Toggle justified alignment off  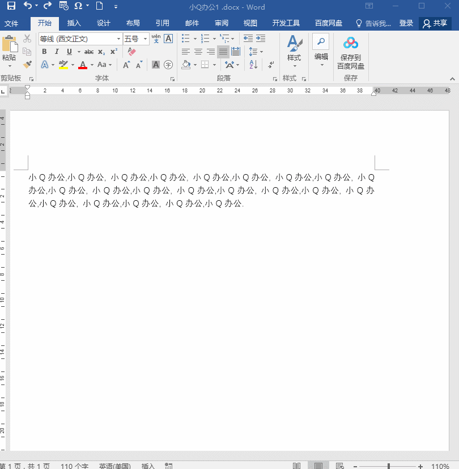[x=223, y=51]
